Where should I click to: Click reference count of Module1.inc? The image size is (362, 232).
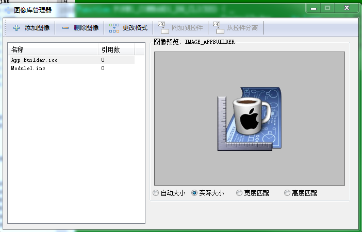pyautogui.click(x=103, y=68)
